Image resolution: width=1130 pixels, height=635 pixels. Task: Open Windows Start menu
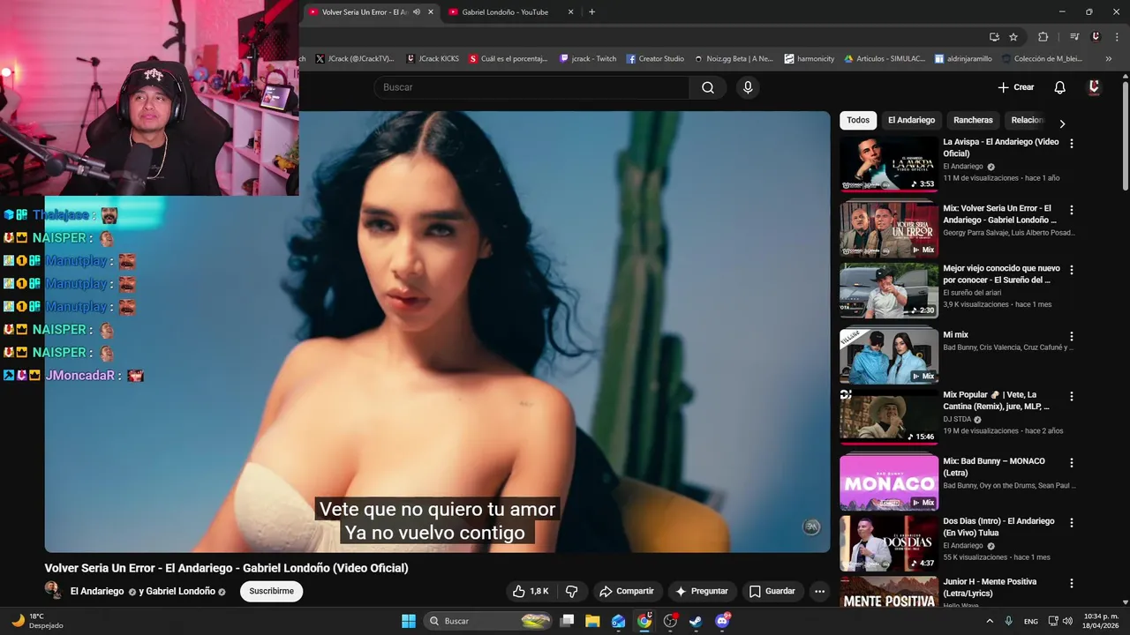pos(409,621)
